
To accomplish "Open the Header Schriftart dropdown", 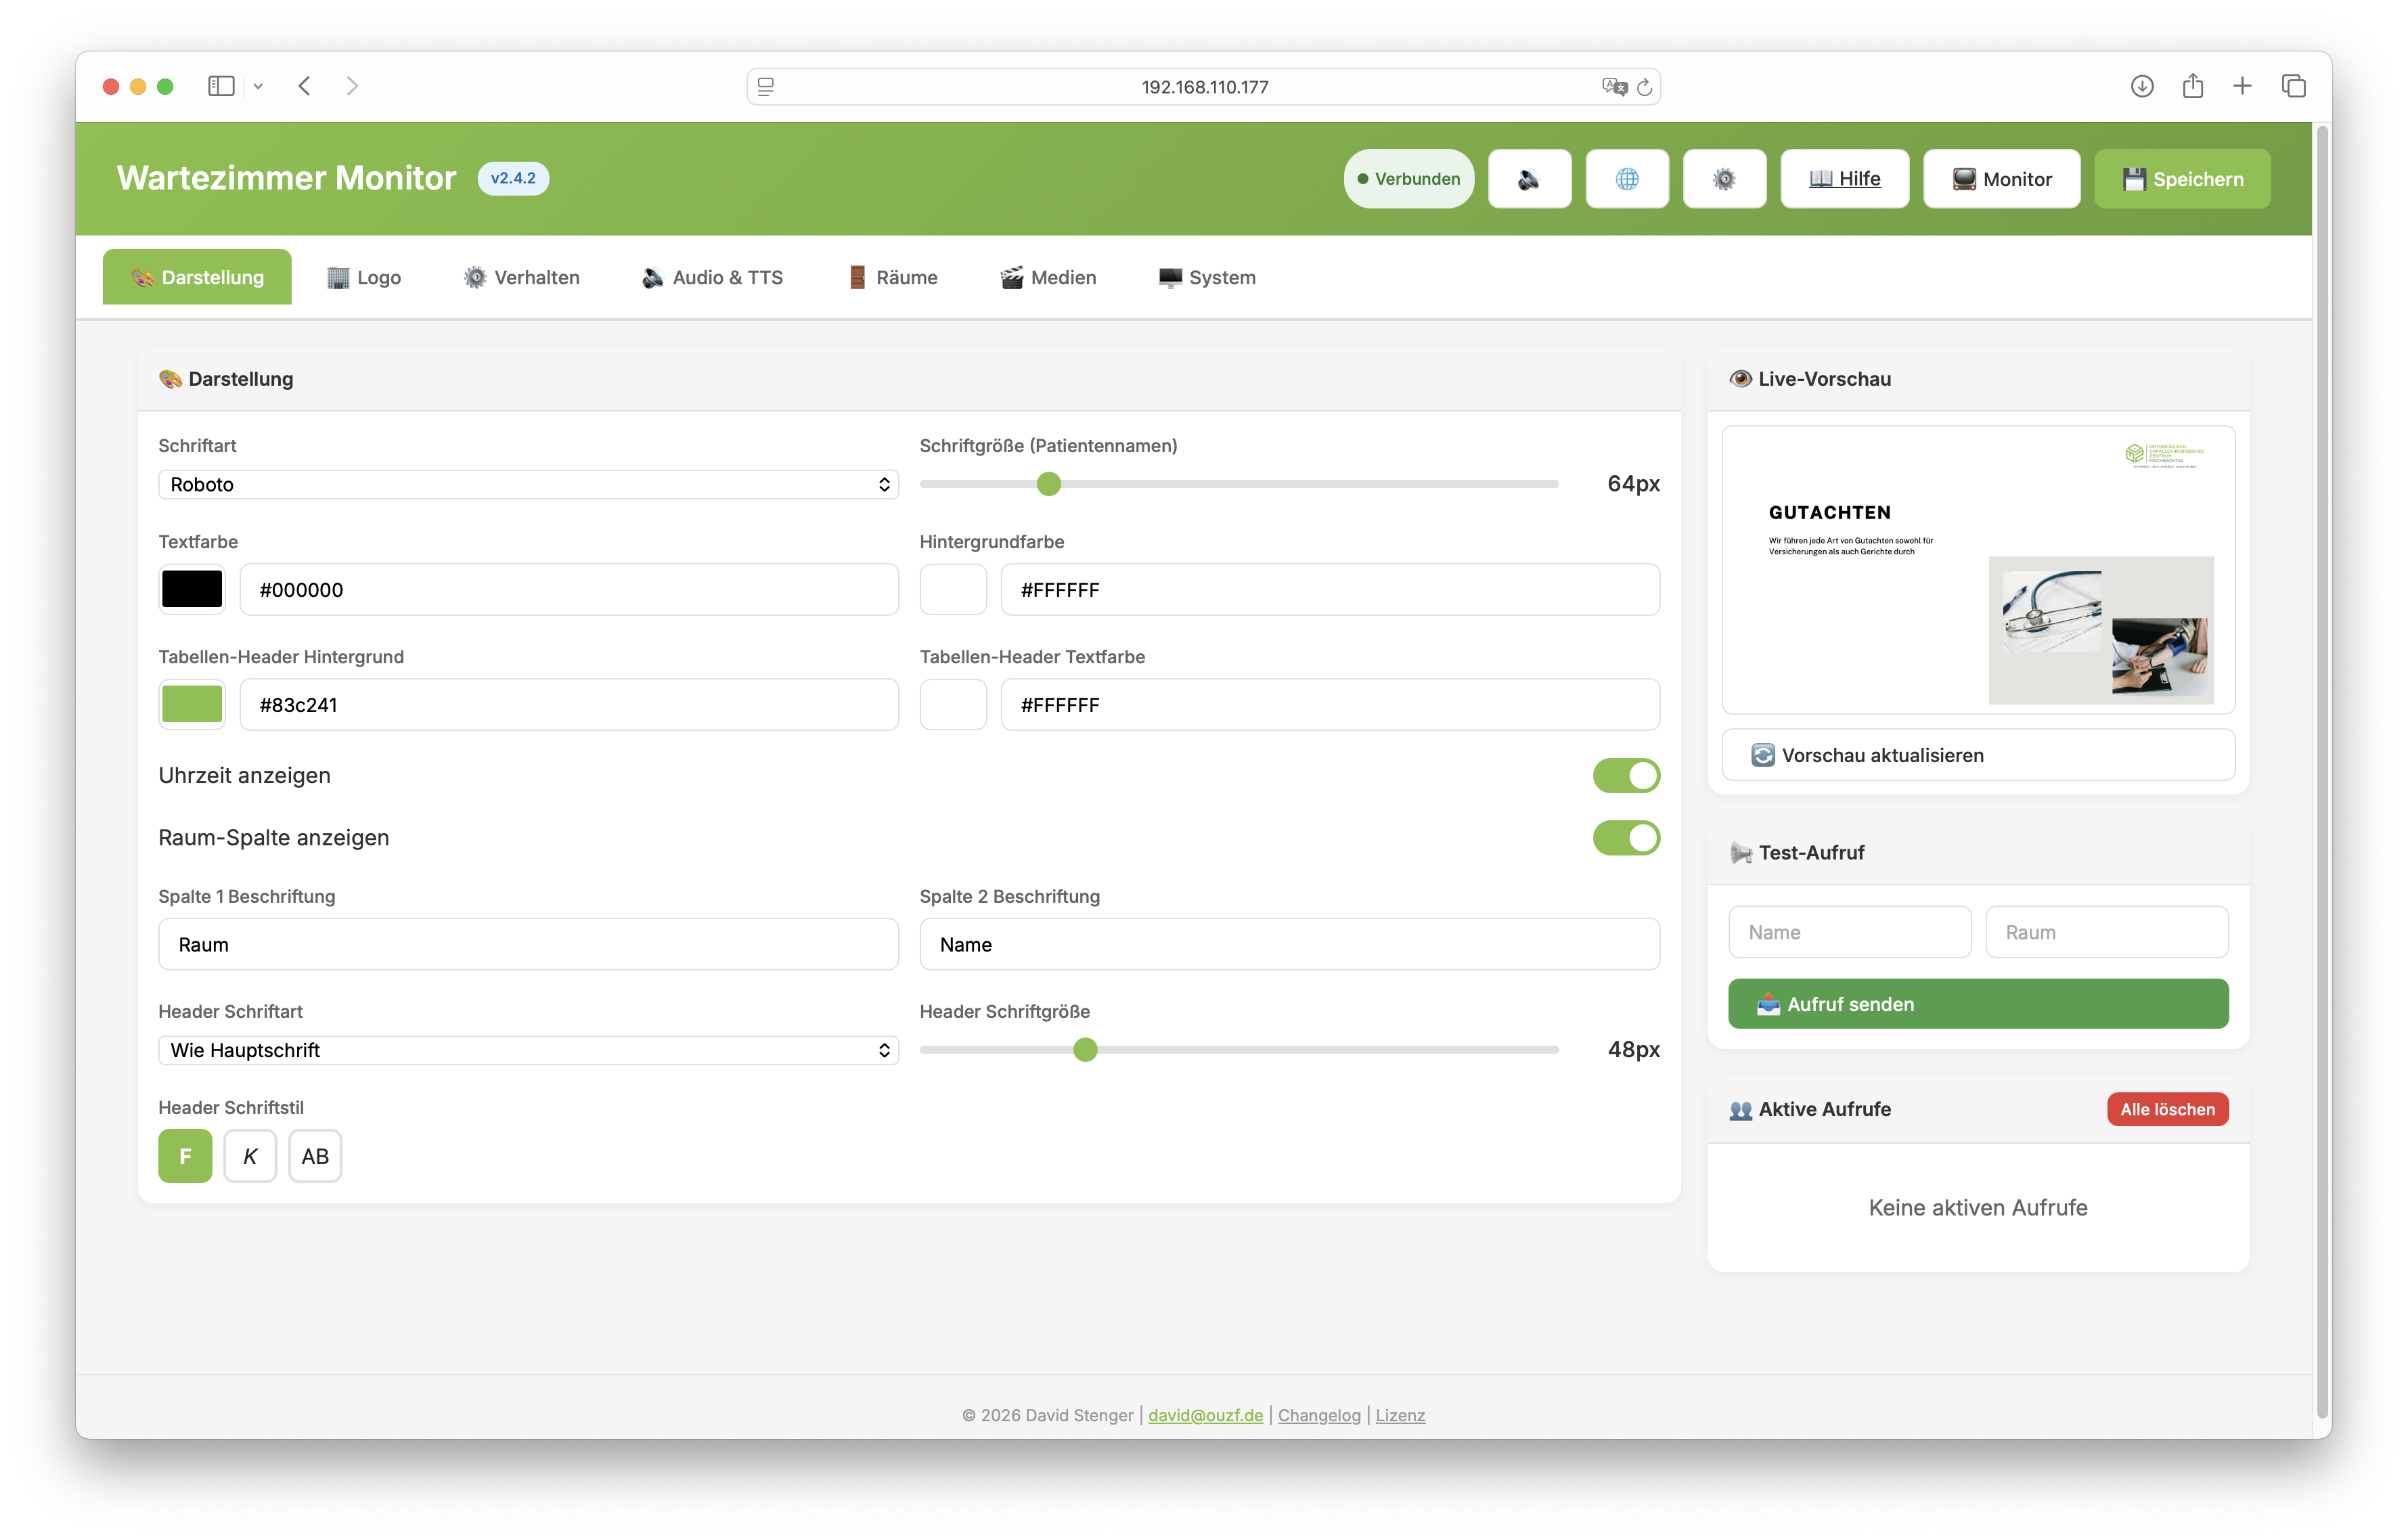I will [528, 1050].
